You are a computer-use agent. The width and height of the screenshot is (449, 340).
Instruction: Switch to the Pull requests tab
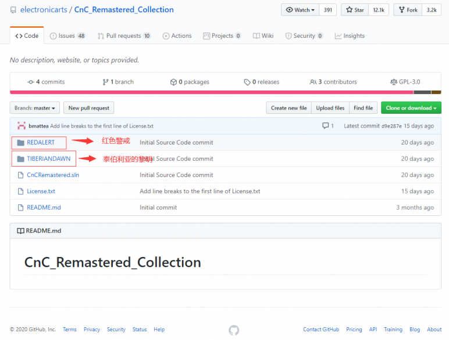click(124, 36)
